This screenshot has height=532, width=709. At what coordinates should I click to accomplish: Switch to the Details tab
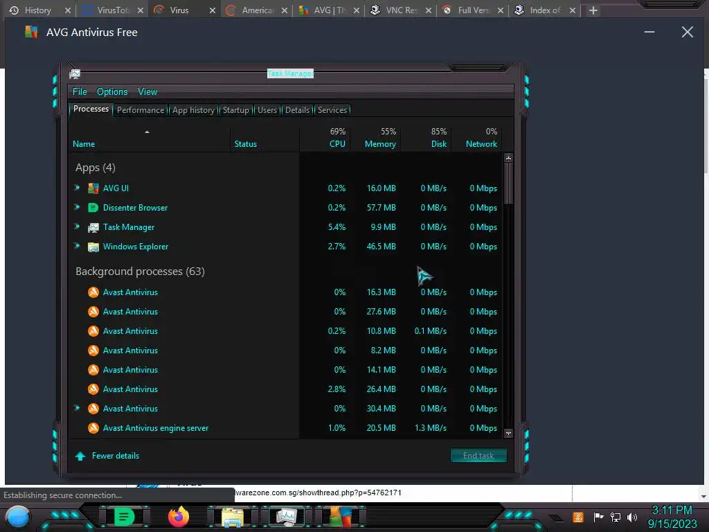pyautogui.click(x=297, y=110)
